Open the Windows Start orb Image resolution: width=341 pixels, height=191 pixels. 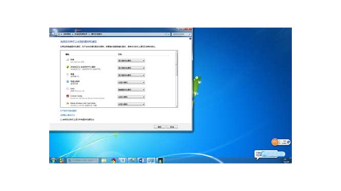(x=53, y=160)
